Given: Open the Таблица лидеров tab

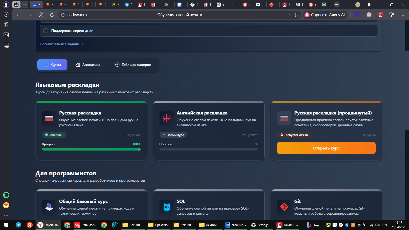Looking at the screenshot, I should pyautogui.click(x=133, y=65).
